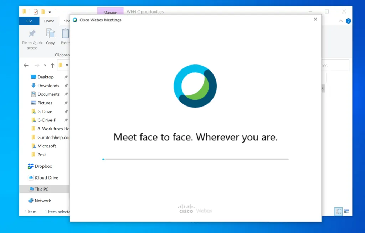Open Customize Quick Access Toolbar dropdown

50,12
